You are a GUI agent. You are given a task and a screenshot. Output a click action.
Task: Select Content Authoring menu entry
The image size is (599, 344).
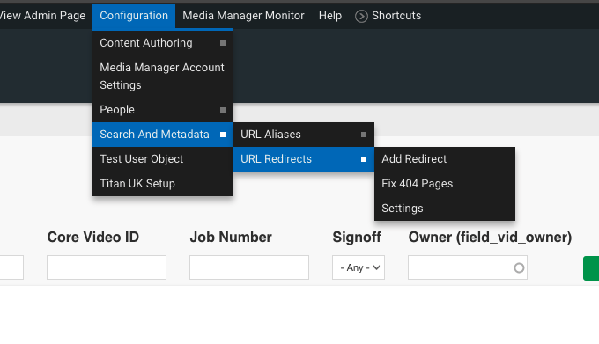(163, 43)
